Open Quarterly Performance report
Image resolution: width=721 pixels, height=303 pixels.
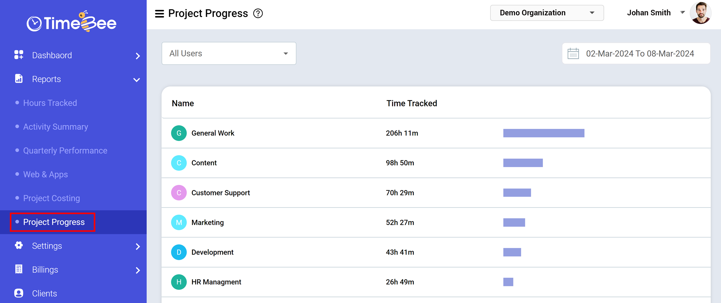coord(65,151)
